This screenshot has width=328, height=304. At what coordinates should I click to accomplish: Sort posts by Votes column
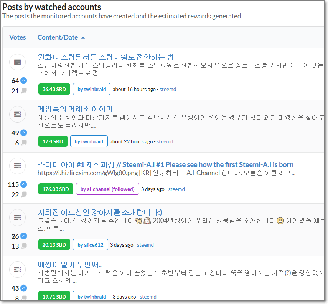click(x=18, y=37)
